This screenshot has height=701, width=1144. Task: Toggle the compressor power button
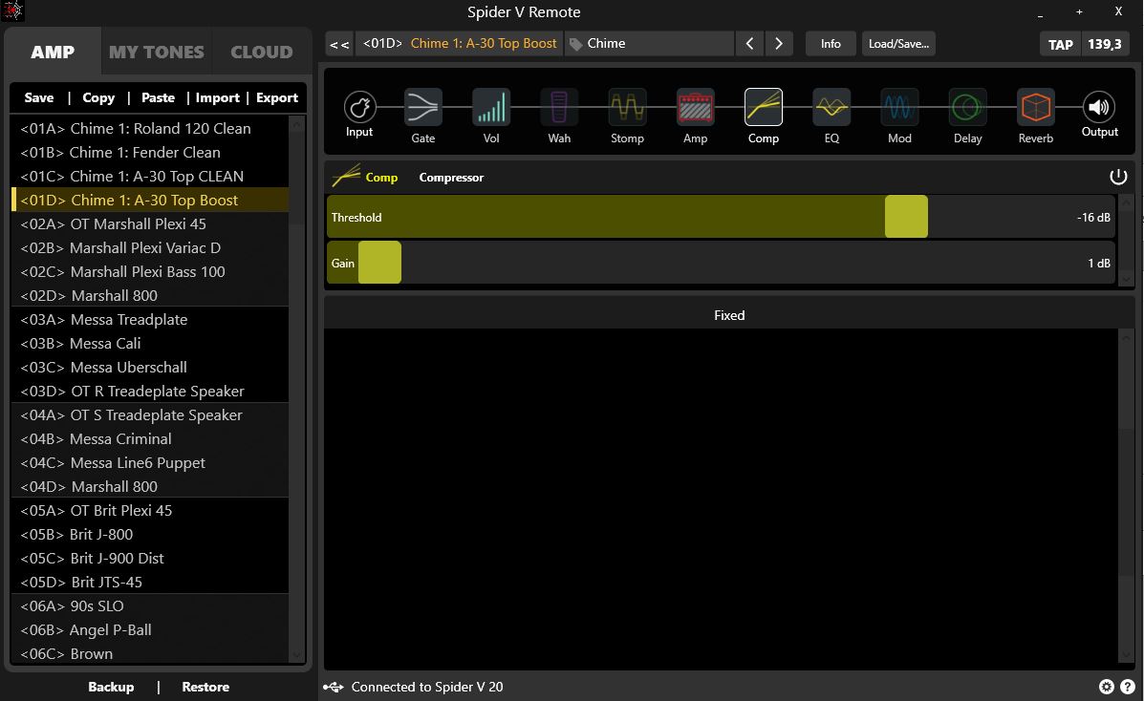[1118, 177]
